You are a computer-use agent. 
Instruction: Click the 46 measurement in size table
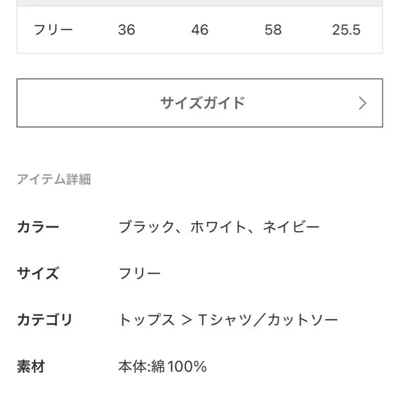click(200, 30)
